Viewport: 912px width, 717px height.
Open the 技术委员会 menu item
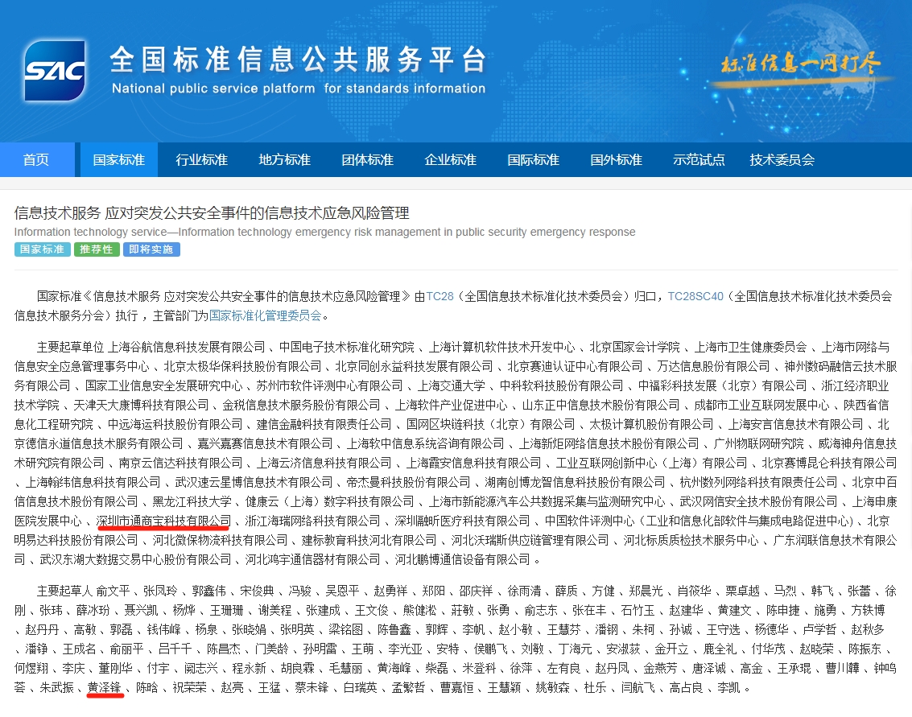(x=782, y=160)
